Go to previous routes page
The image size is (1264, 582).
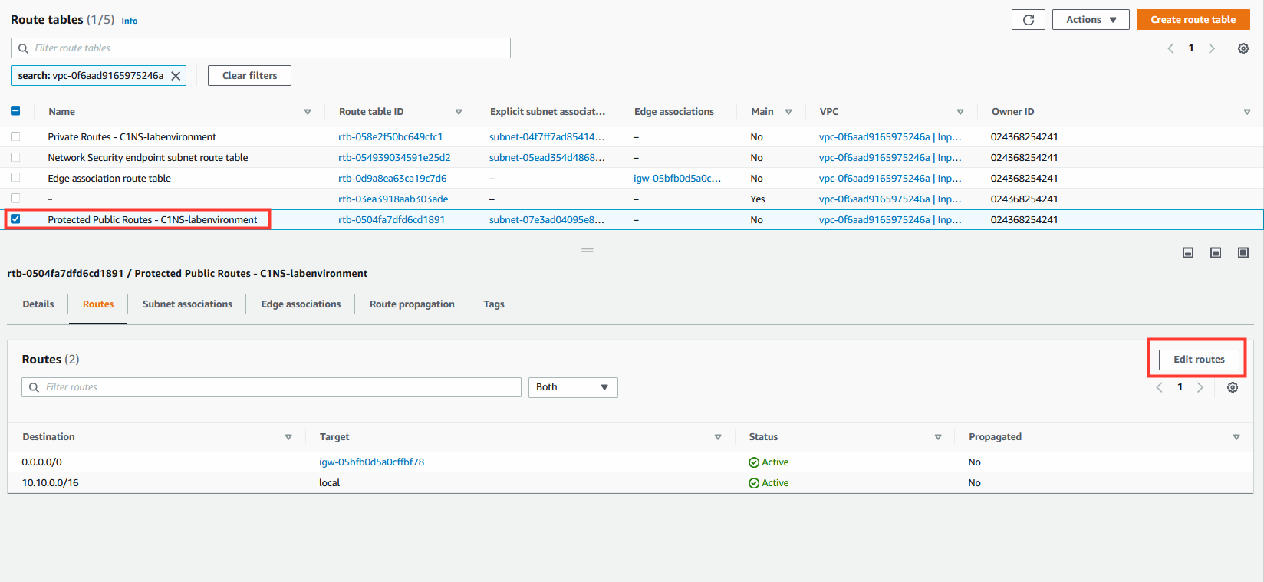pos(1159,387)
